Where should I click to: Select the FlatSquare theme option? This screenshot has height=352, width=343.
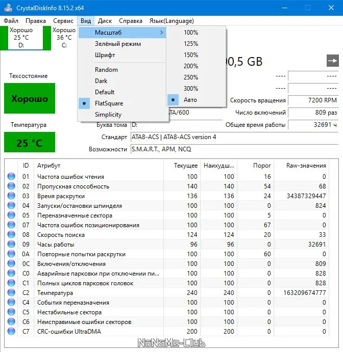pos(123,103)
